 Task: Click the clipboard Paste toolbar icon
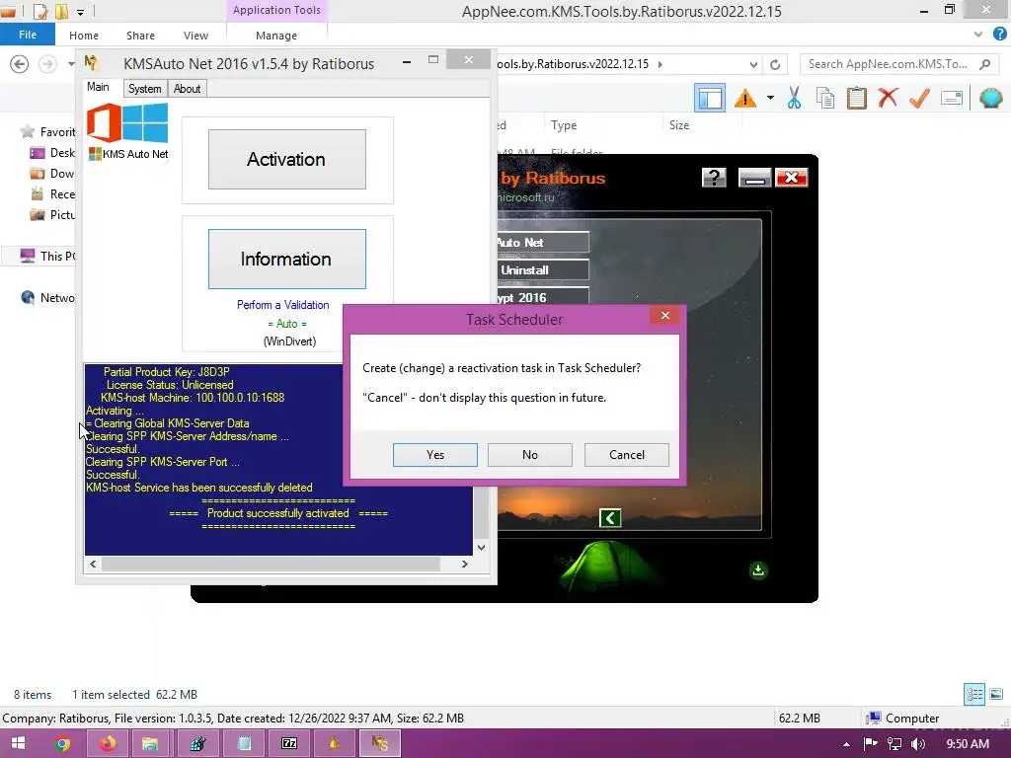coord(856,98)
